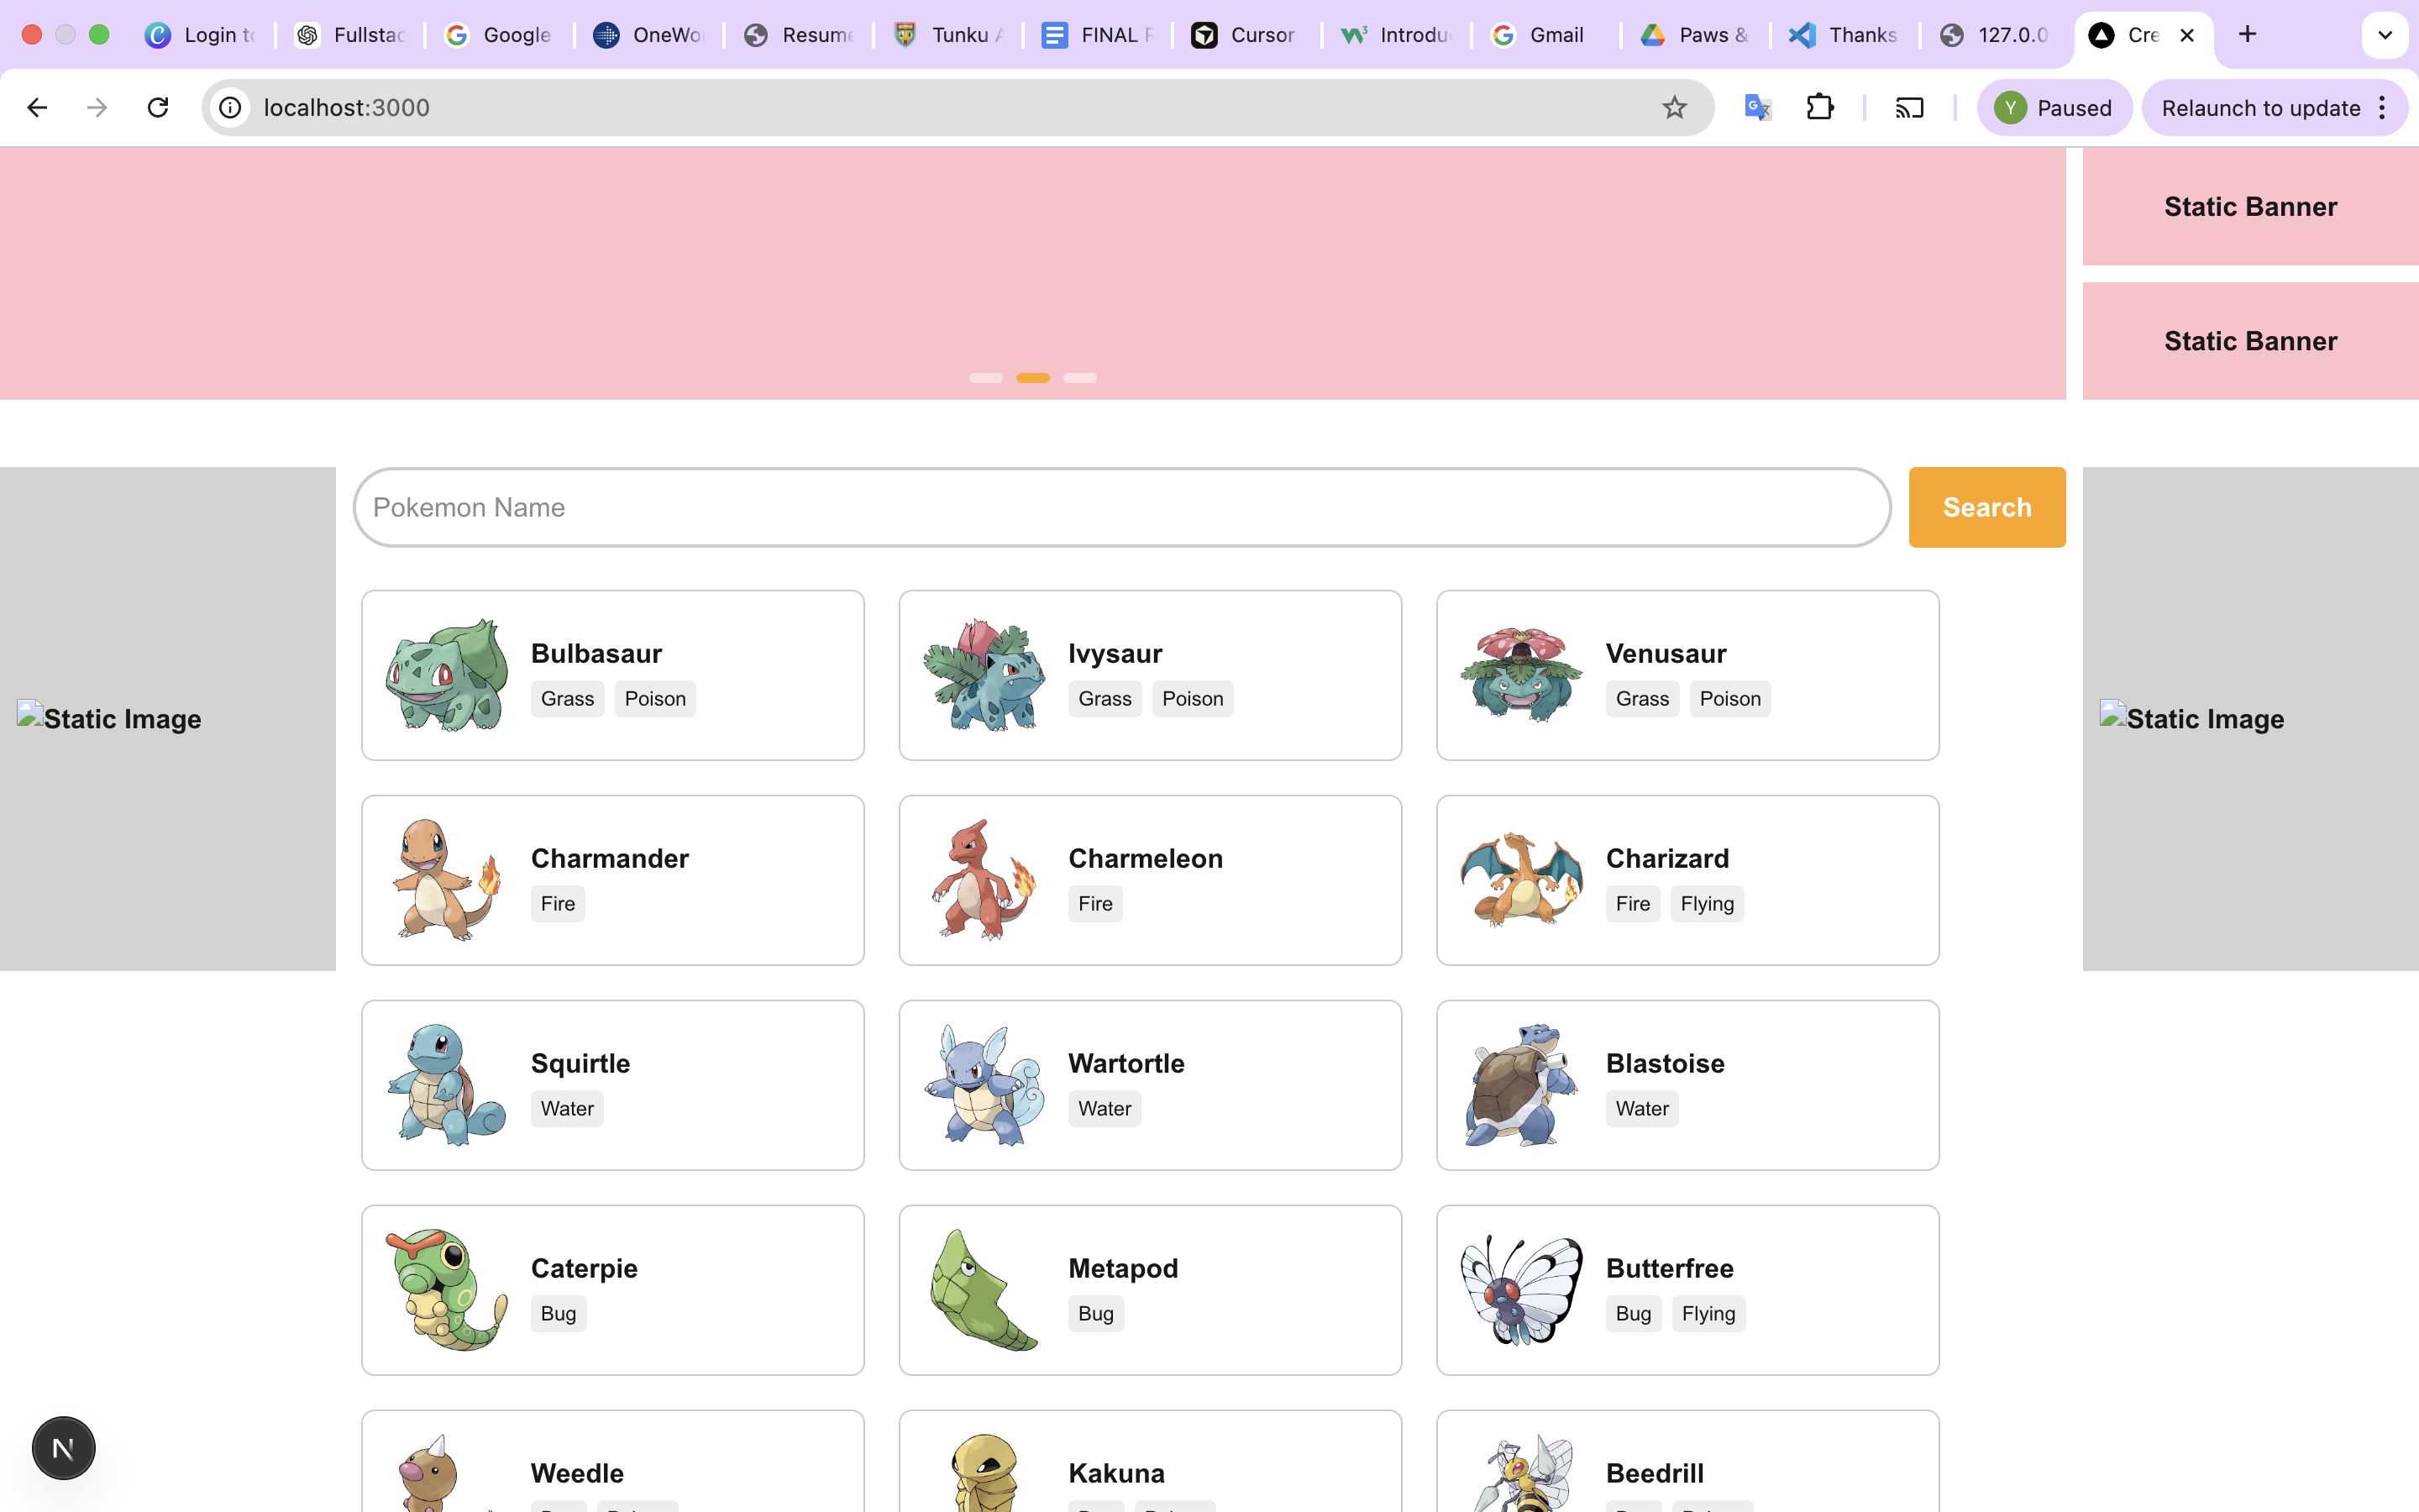
Task: Click Wartortle's Water type tag
Action: (1105, 1109)
